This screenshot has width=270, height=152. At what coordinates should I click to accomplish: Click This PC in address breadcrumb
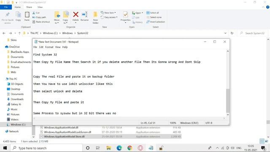point(34,33)
